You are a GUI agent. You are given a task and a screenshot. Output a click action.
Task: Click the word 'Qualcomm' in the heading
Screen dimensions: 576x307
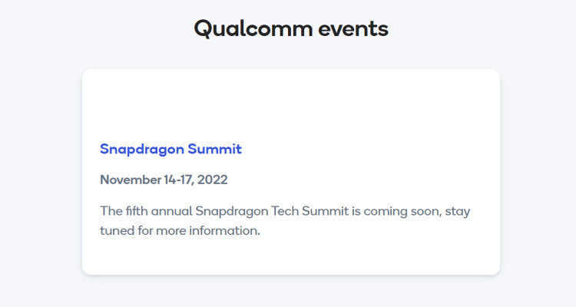click(253, 29)
